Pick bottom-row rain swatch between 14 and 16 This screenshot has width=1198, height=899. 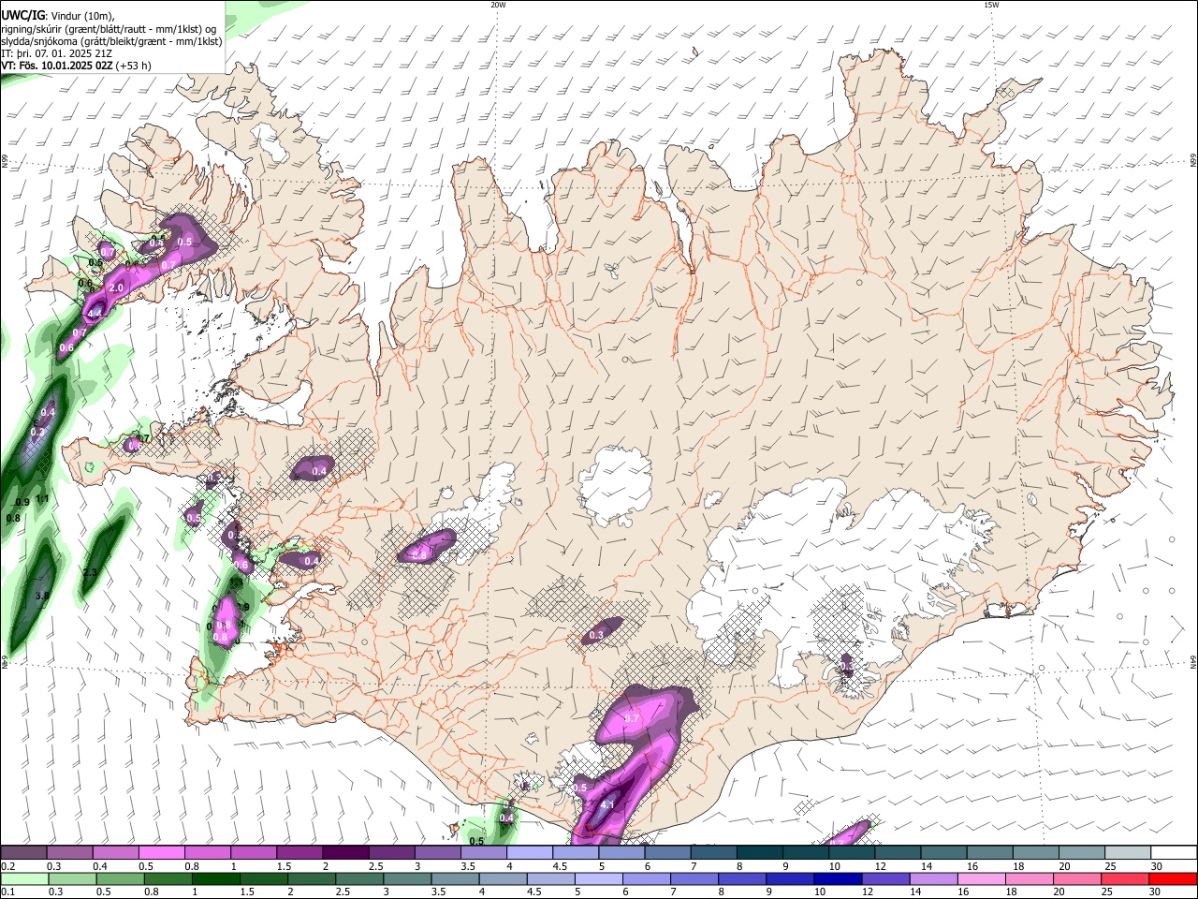coord(933,878)
